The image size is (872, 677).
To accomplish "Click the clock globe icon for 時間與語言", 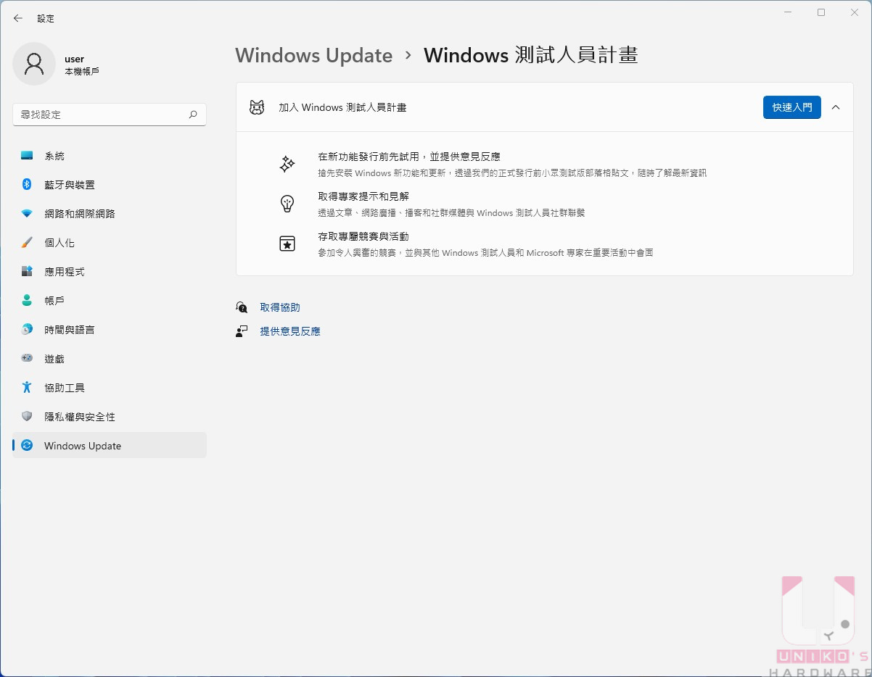I will pyautogui.click(x=27, y=330).
